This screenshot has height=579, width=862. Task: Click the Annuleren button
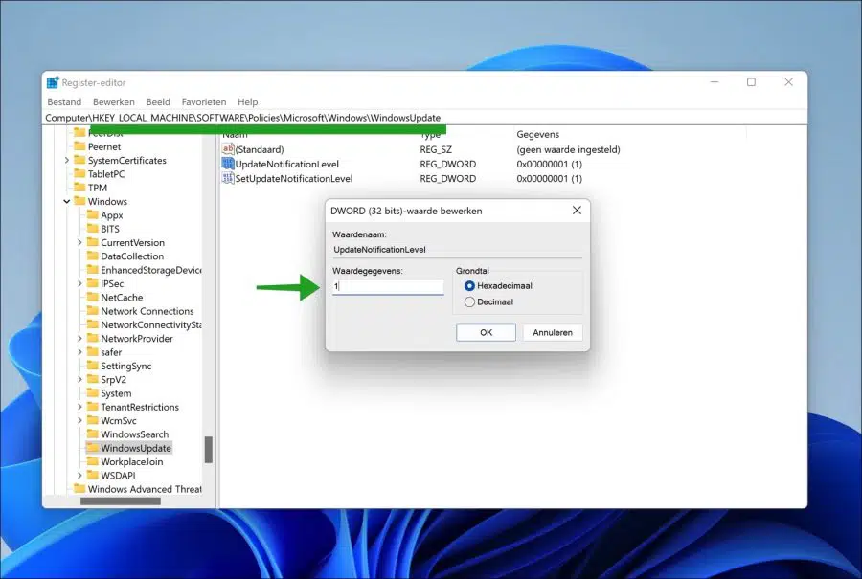(x=553, y=332)
